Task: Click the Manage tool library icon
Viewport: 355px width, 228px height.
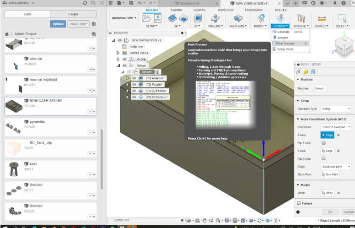Action: [x=301, y=18]
